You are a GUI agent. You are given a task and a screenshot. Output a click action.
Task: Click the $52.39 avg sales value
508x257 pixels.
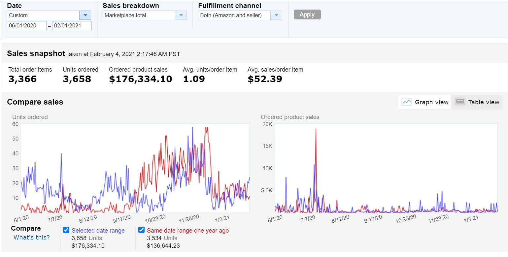point(265,79)
